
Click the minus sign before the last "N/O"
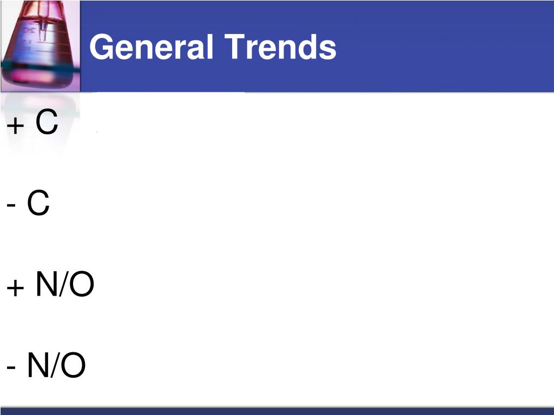pos(11,368)
